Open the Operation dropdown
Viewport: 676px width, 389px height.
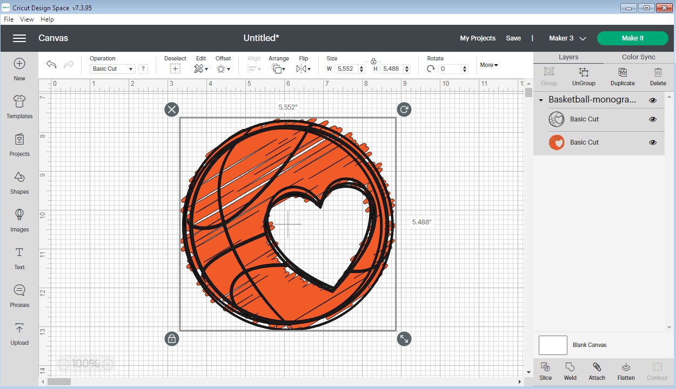[x=113, y=69]
